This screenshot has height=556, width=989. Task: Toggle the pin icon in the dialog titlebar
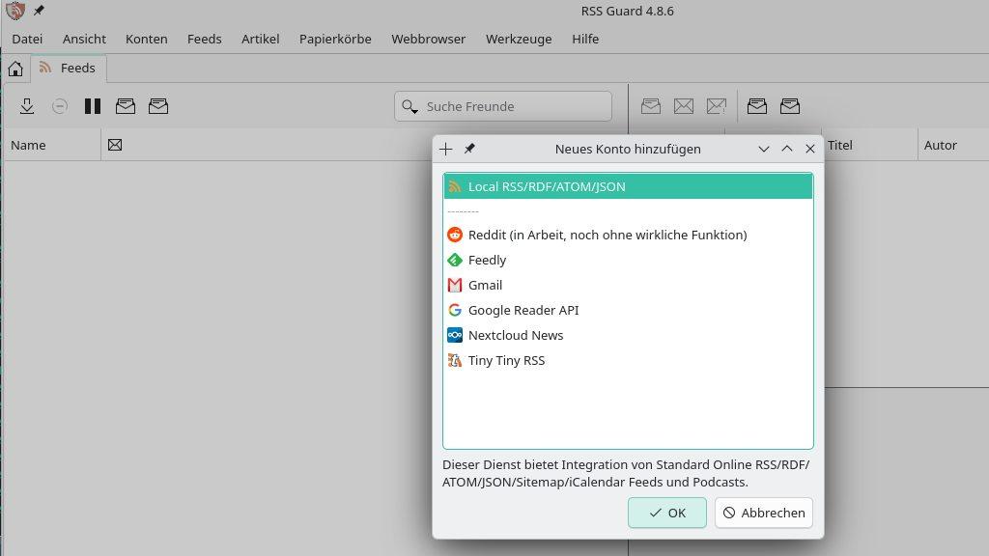(469, 149)
